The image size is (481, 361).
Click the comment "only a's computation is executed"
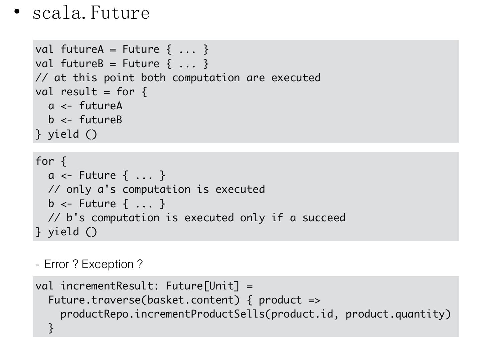pyautogui.click(x=156, y=190)
